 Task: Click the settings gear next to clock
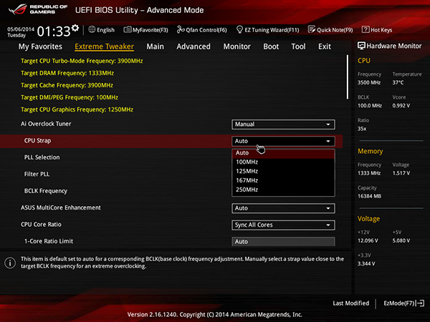click(75, 28)
